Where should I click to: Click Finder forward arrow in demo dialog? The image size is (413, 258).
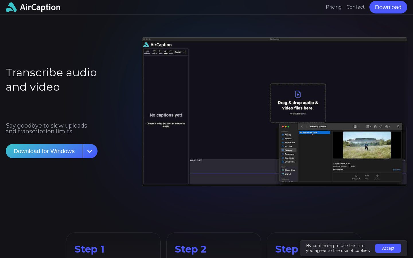[306, 126]
